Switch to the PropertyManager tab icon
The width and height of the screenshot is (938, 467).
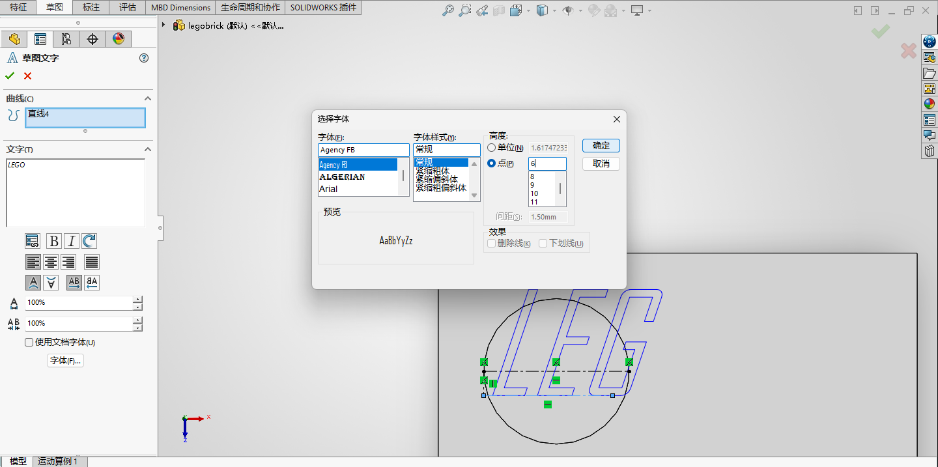pos(40,39)
